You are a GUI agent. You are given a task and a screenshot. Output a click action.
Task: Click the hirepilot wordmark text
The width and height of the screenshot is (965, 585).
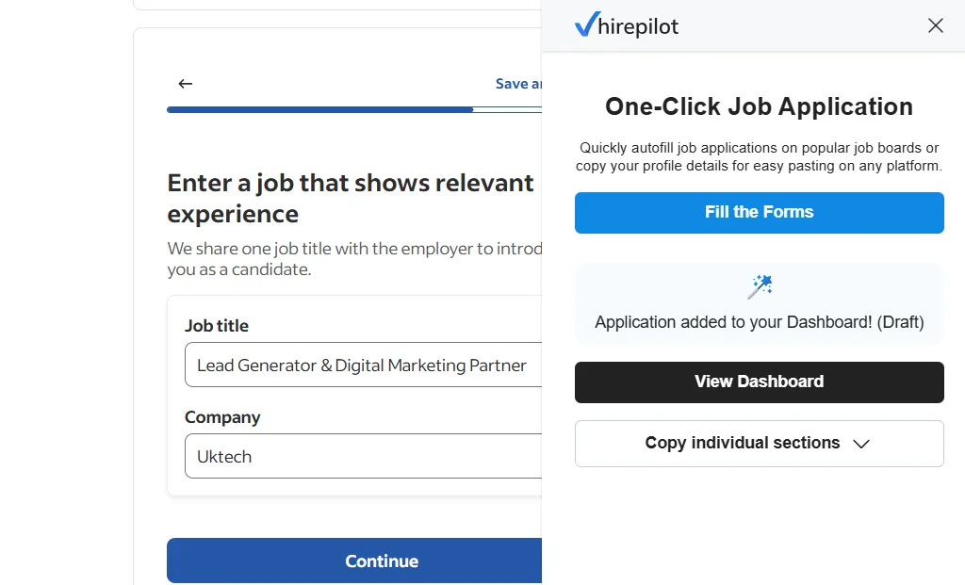[637, 26]
